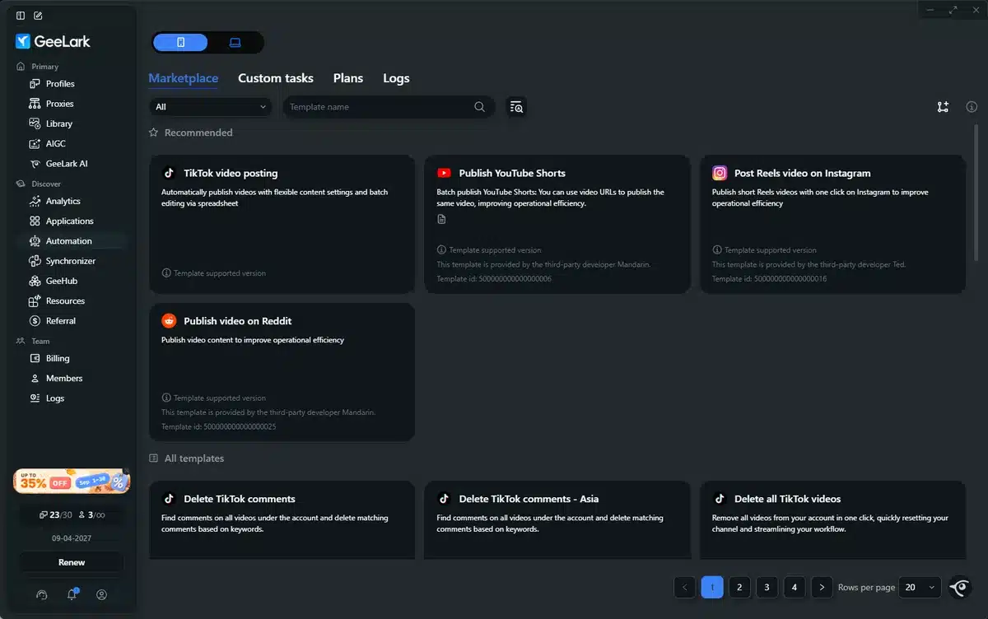Click Template id 500000000000000006
Image resolution: width=988 pixels, height=619 pixels.
[494, 279]
